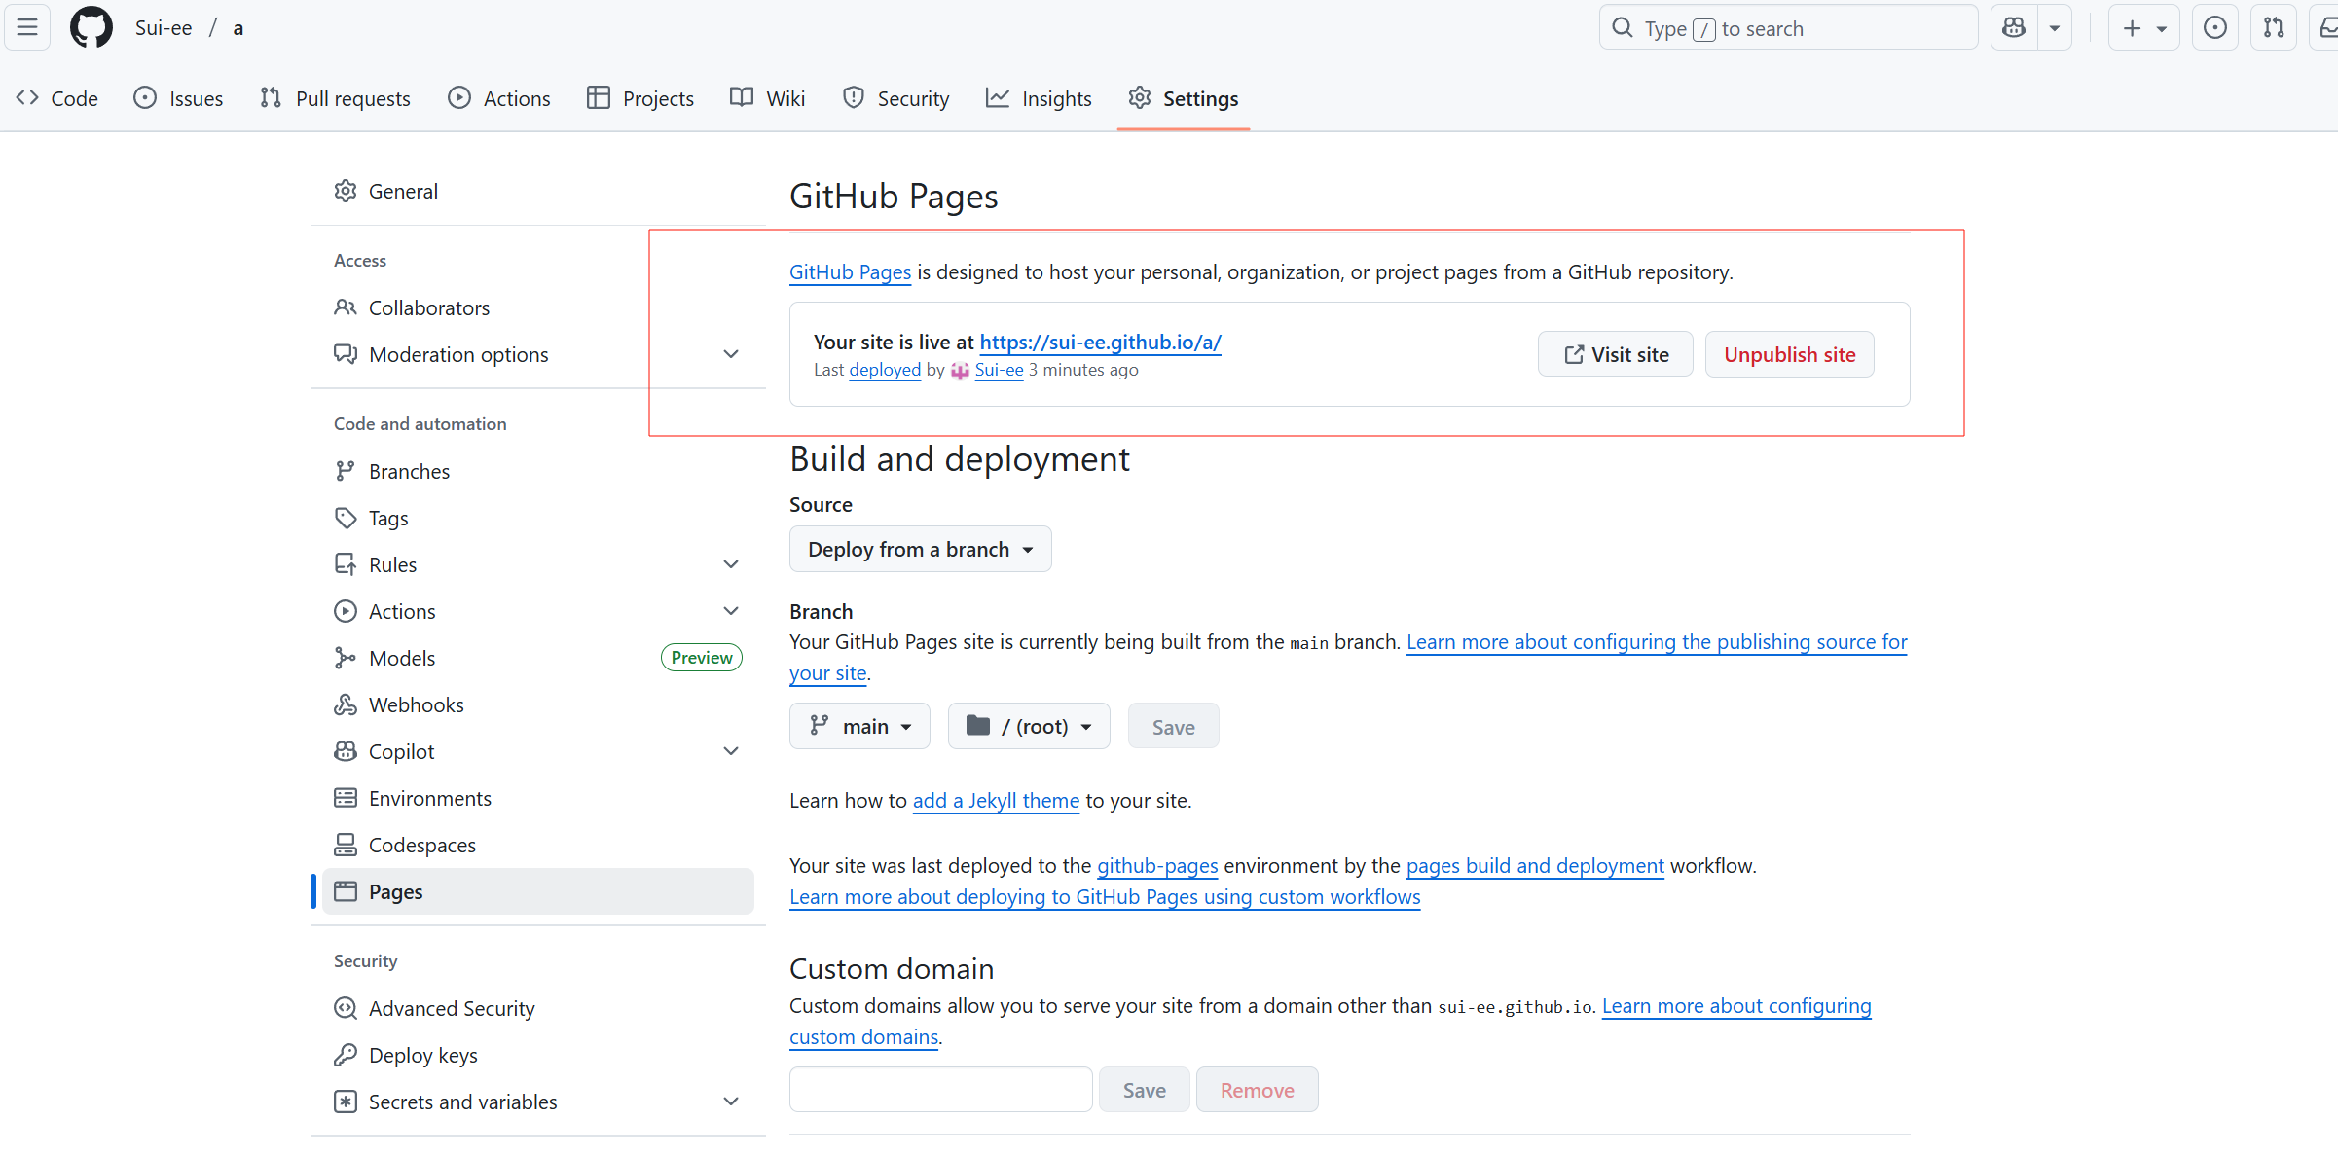Click the Webhooks icon in sidebar
This screenshot has width=2338, height=1156.
(346, 704)
